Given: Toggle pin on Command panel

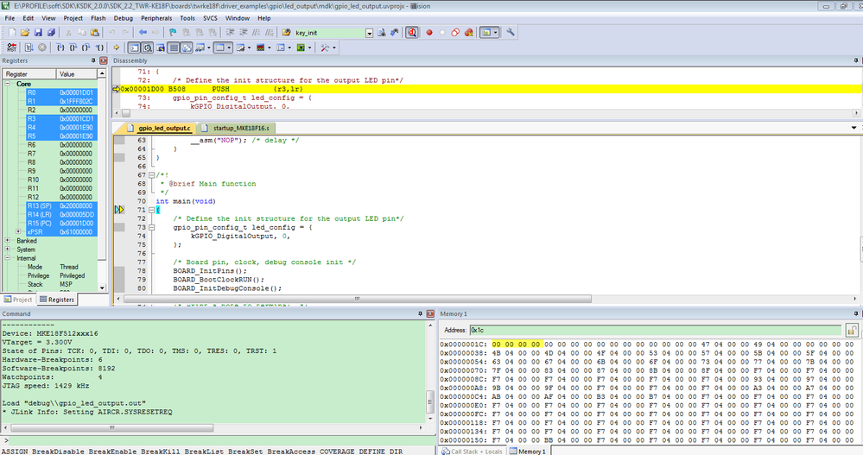Looking at the screenshot, I should (x=420, y=313).
